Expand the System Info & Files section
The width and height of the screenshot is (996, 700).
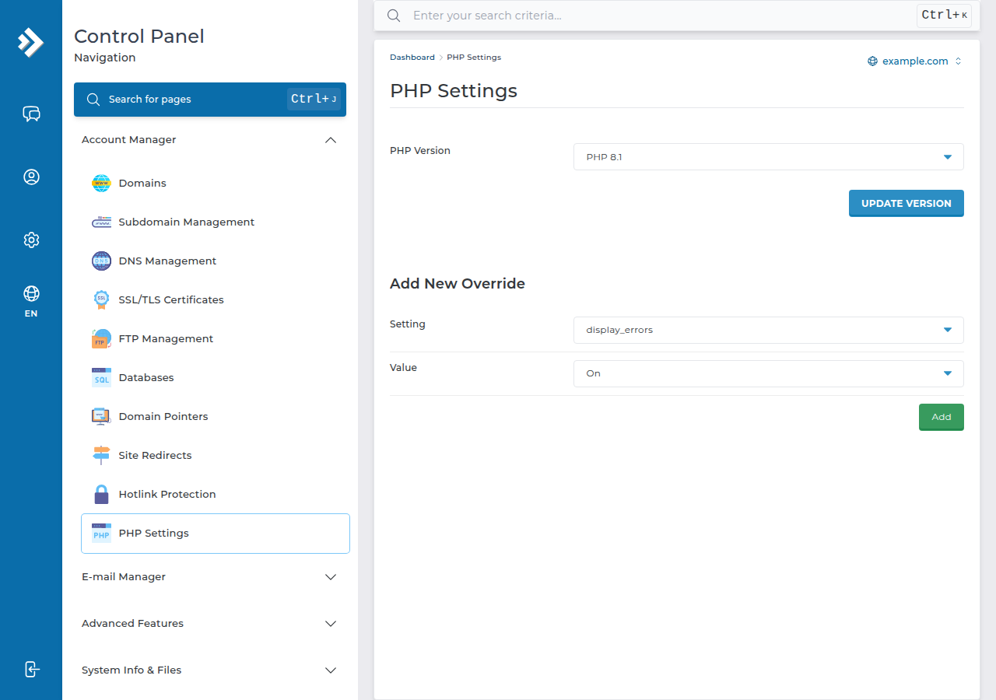(x=210, y=670)
